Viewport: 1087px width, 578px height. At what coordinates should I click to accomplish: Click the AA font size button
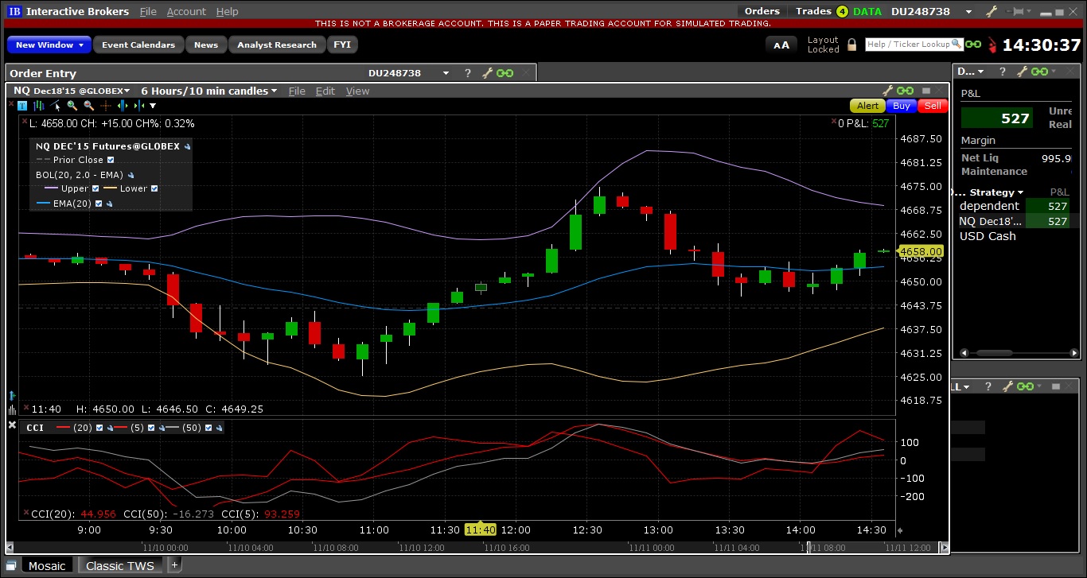pyautogui.click(x=781, y=45)
